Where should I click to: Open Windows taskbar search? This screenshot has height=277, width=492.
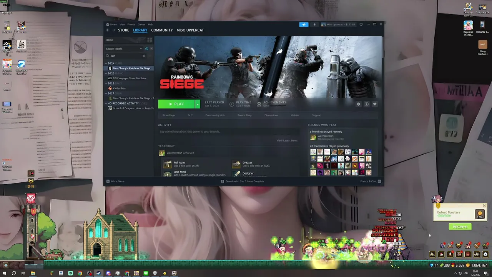pyautogui.click(x=14, y=273)
